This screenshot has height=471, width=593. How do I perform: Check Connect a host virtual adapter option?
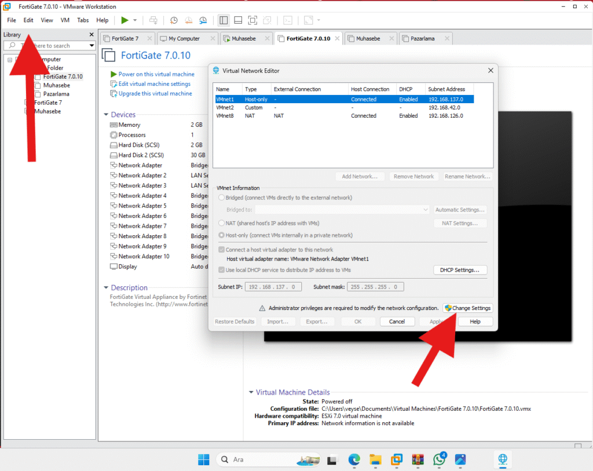point(222,250)
